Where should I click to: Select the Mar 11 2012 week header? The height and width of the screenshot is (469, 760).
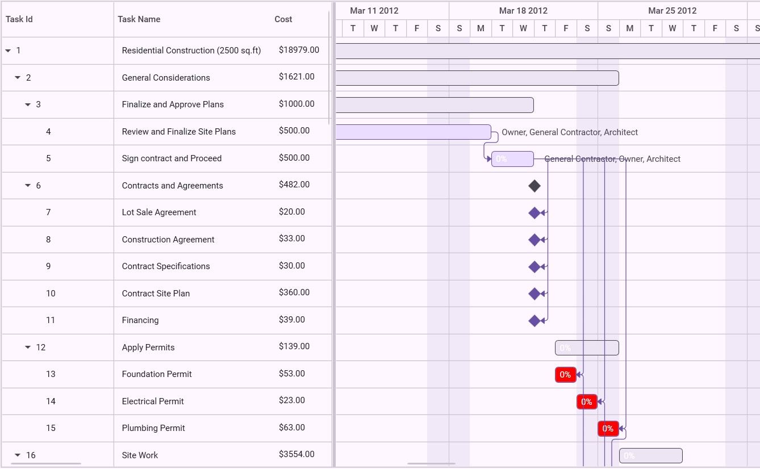coord(374,11)
